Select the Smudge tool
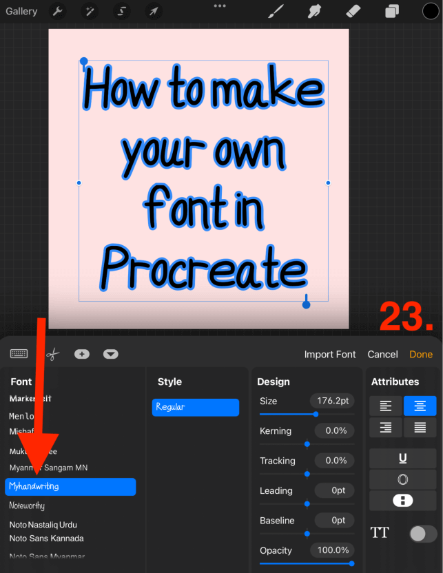 [x=314, y=11]
